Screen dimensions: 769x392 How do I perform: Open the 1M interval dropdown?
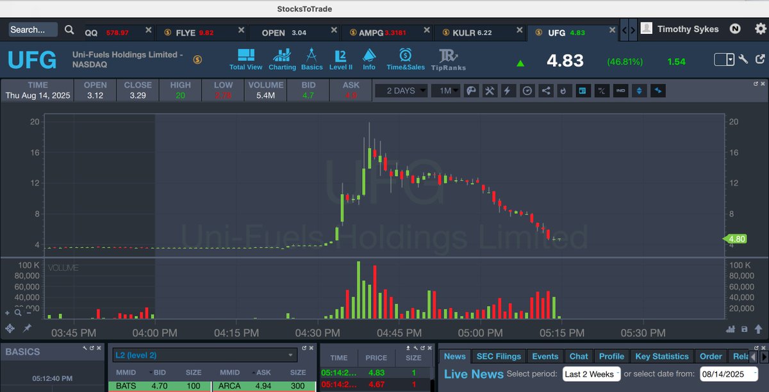pyautogui.click(x=445, y=90)
